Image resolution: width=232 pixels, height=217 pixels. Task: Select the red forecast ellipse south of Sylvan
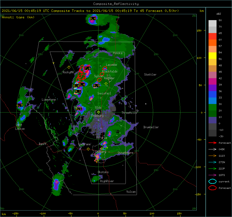[99, 80]
